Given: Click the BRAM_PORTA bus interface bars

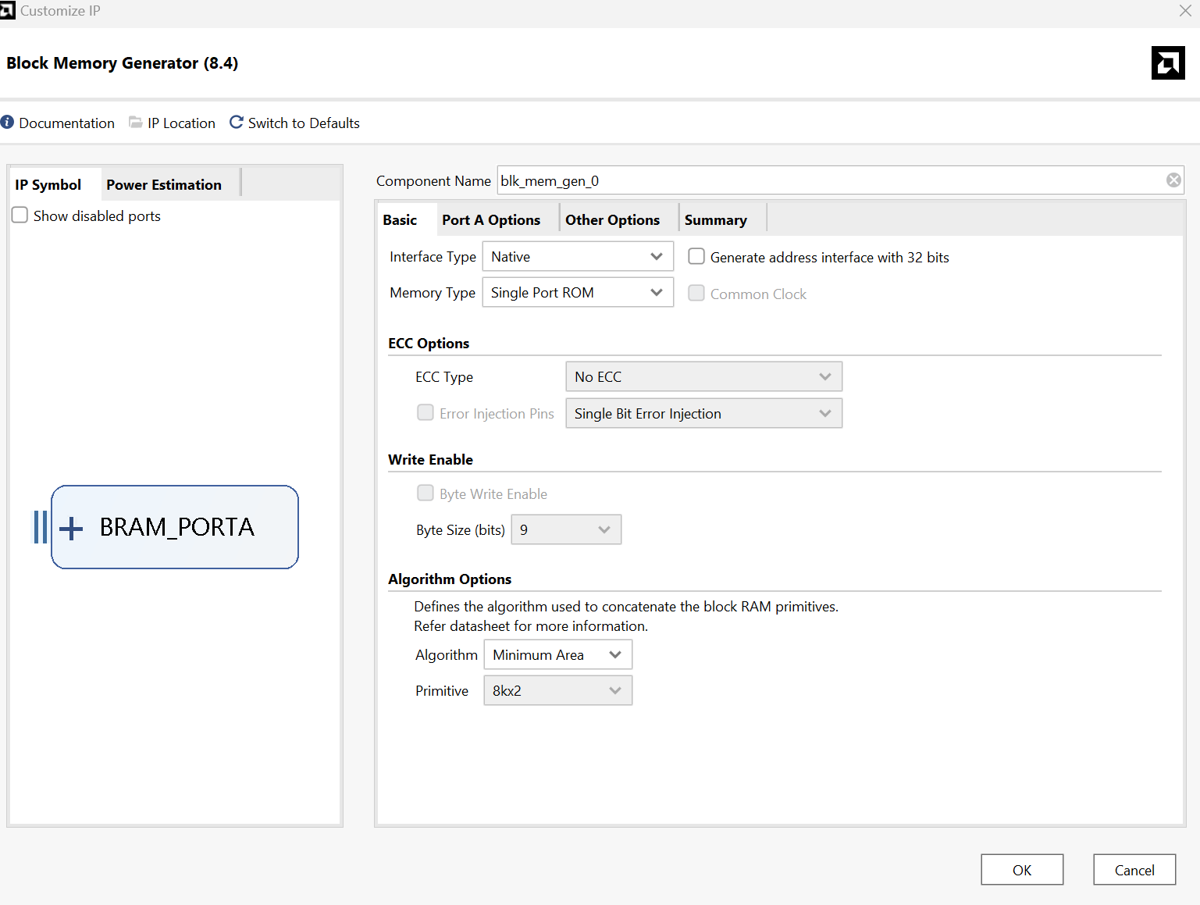Looking at the screenshot, I should pos(41,527).
